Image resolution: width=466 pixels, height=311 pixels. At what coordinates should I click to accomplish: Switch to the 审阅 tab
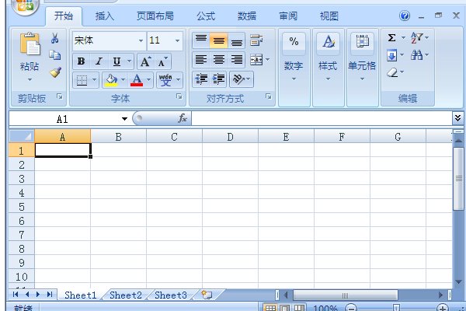tap(288, 16)
